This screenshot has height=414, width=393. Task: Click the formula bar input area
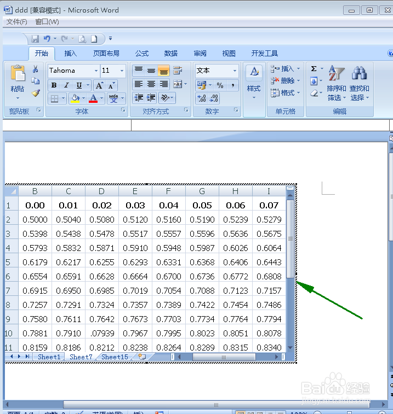click(x=260, y=125)
